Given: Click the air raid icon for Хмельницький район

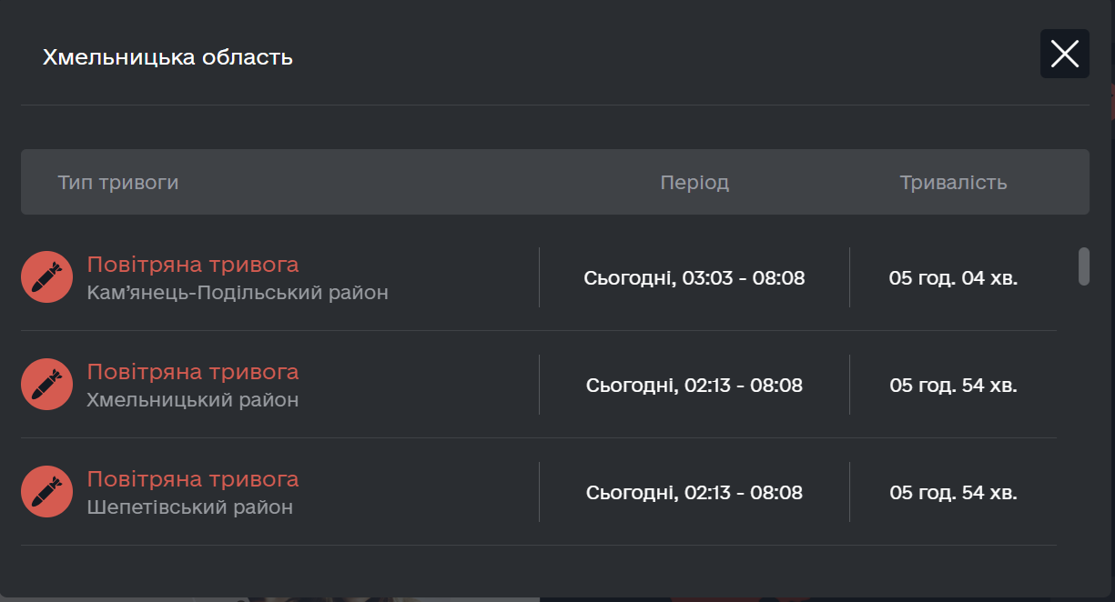Looking at the screenshot, I should point(46,385).
